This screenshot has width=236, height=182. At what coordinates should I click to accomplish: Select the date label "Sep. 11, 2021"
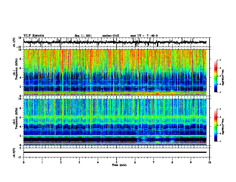[x=83, y=36]
